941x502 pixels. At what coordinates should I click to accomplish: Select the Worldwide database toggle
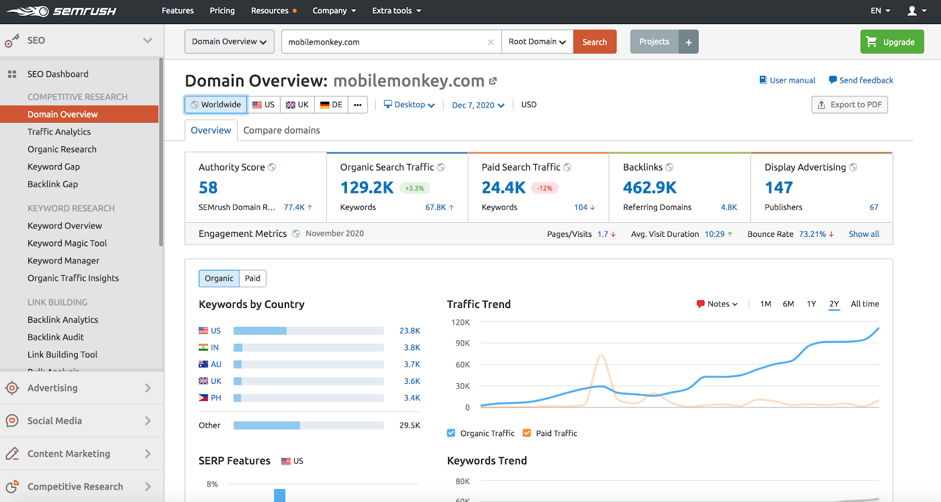click(216, 105)
